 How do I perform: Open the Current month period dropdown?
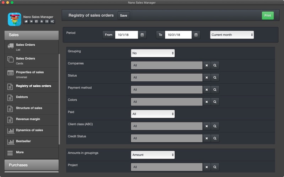[x=232, y=35]
